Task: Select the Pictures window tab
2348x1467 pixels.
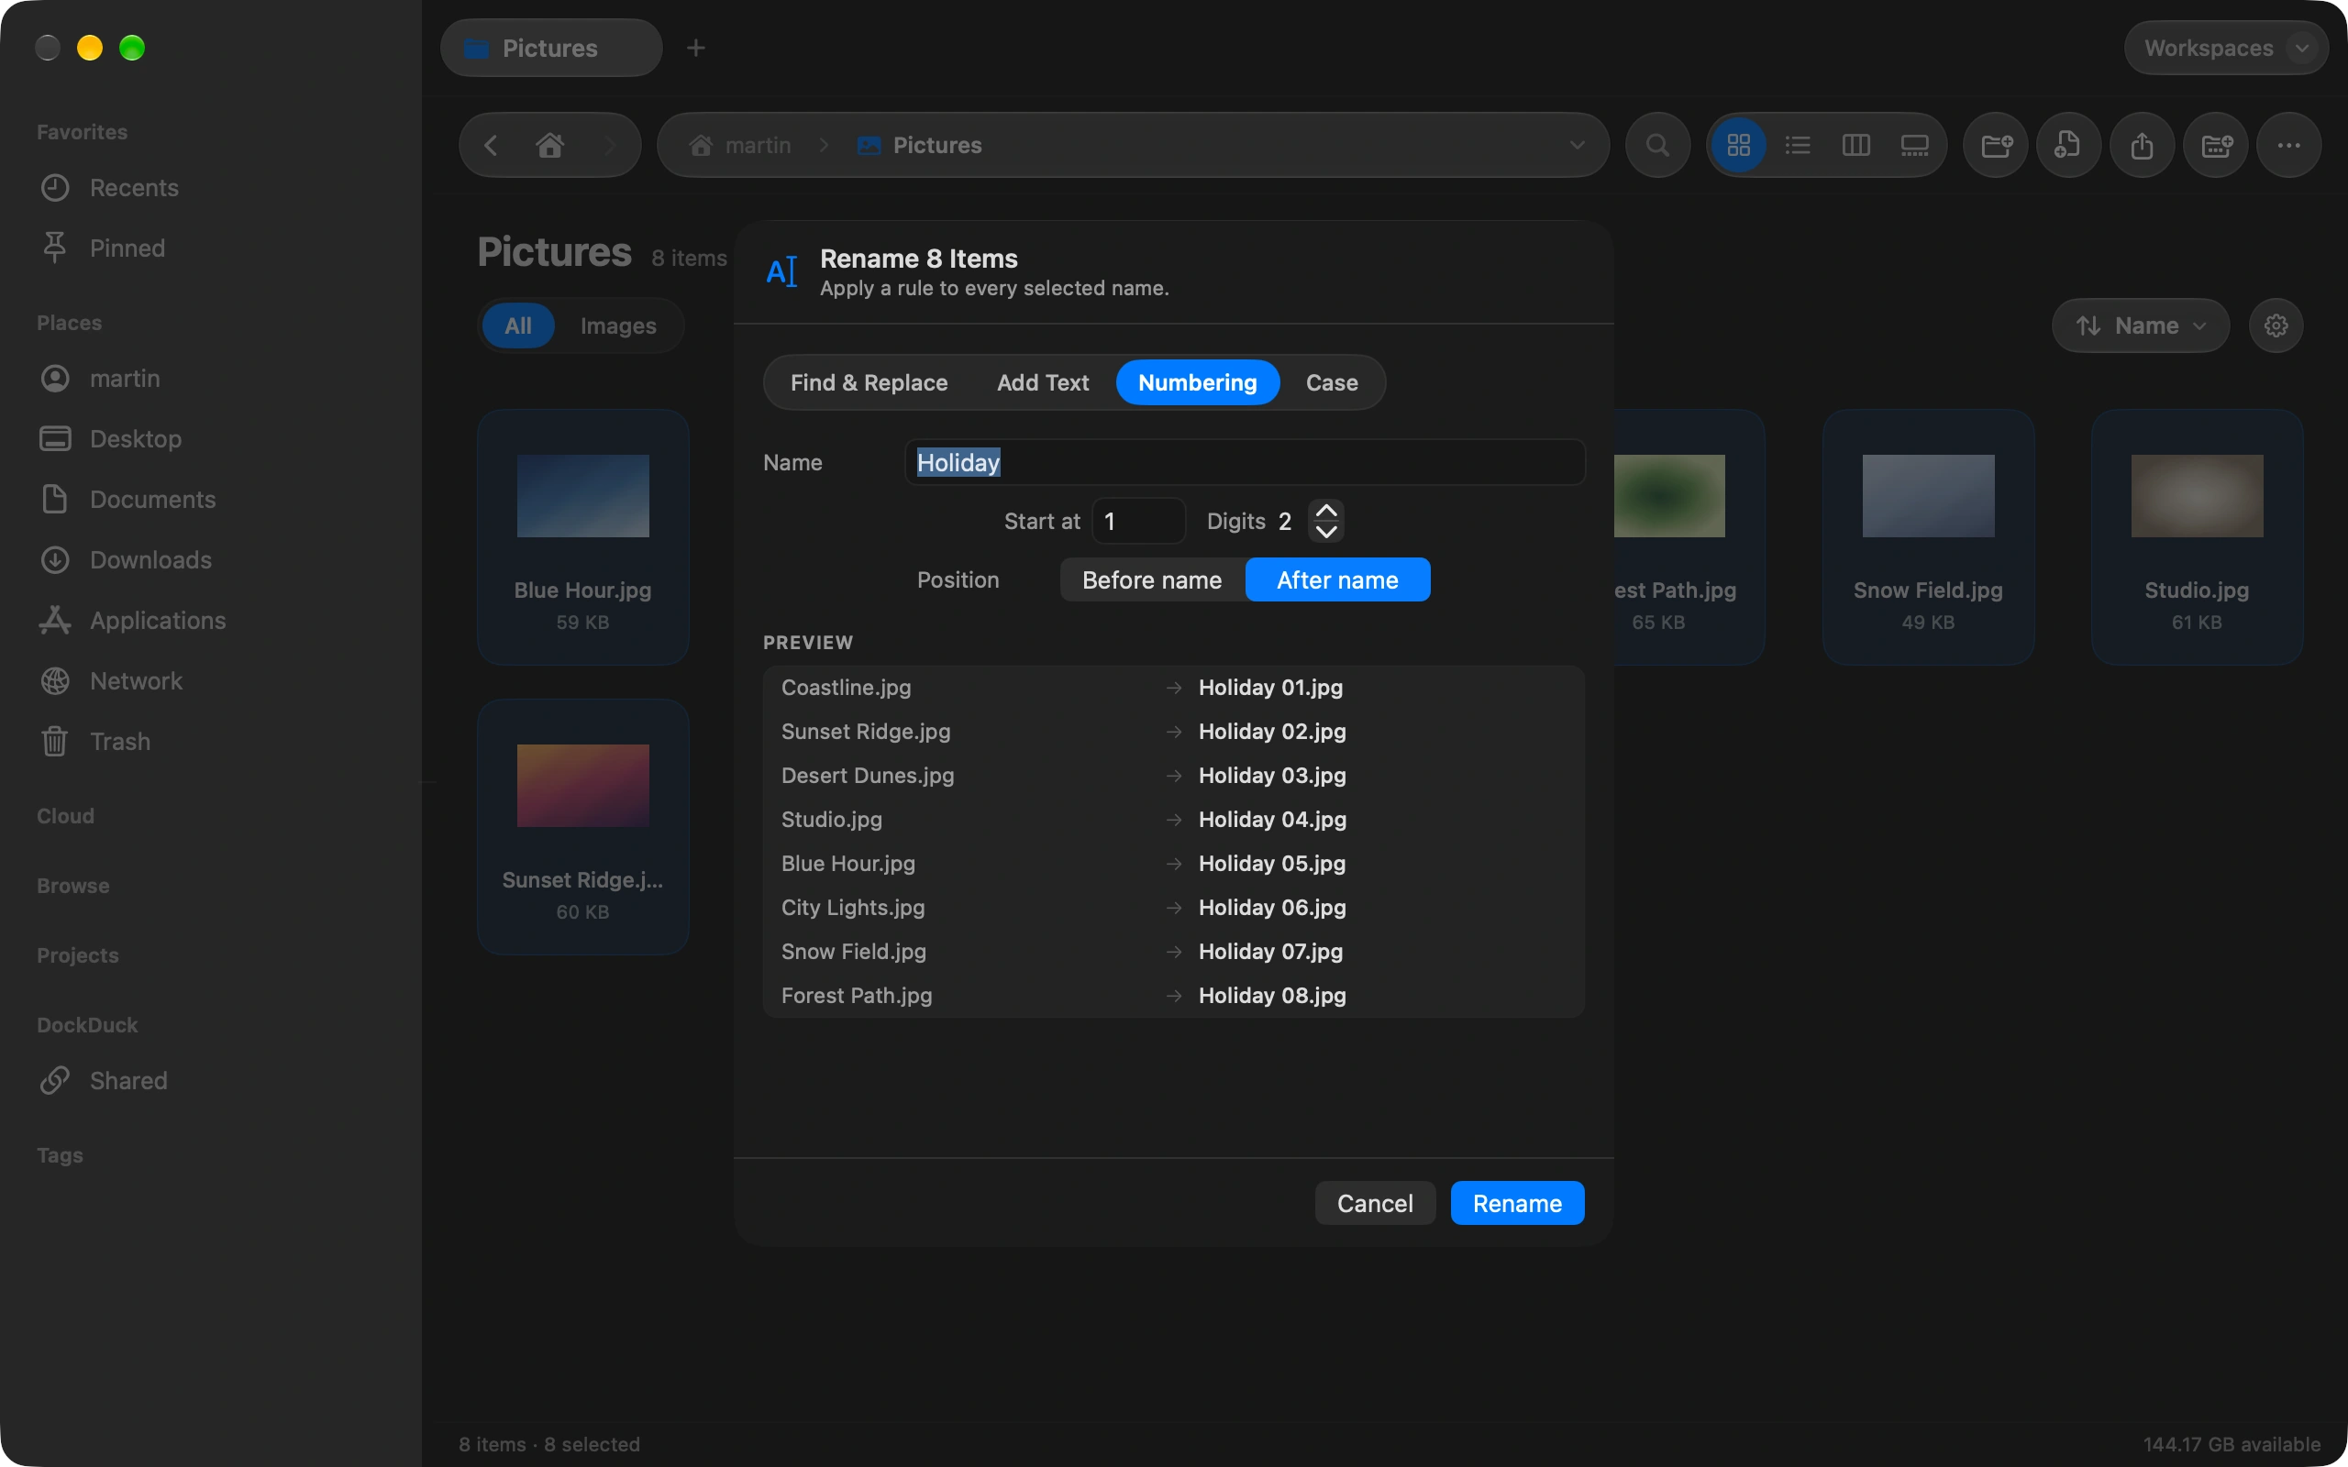Action: tap(551, 48)
